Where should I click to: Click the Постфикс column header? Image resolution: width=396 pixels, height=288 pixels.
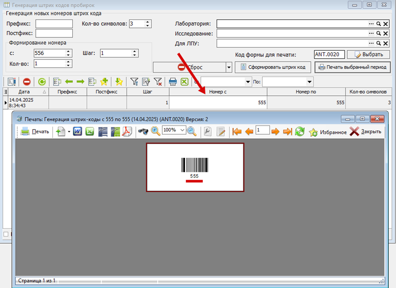pos(107,92)
